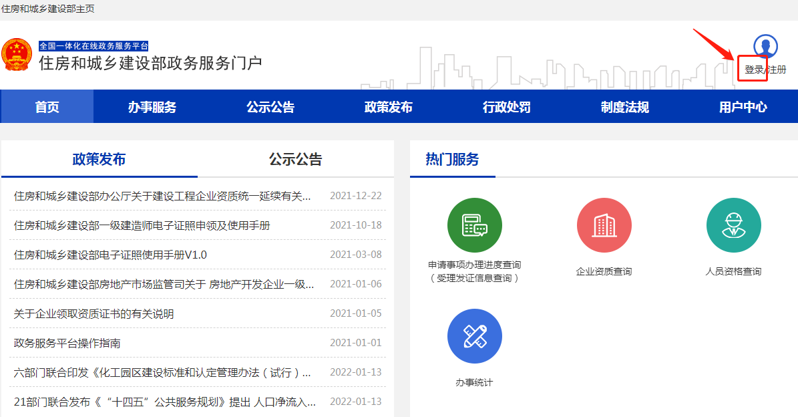Select 制度法规 navigation item
798x417 pixels.
(x=625, y=107)
